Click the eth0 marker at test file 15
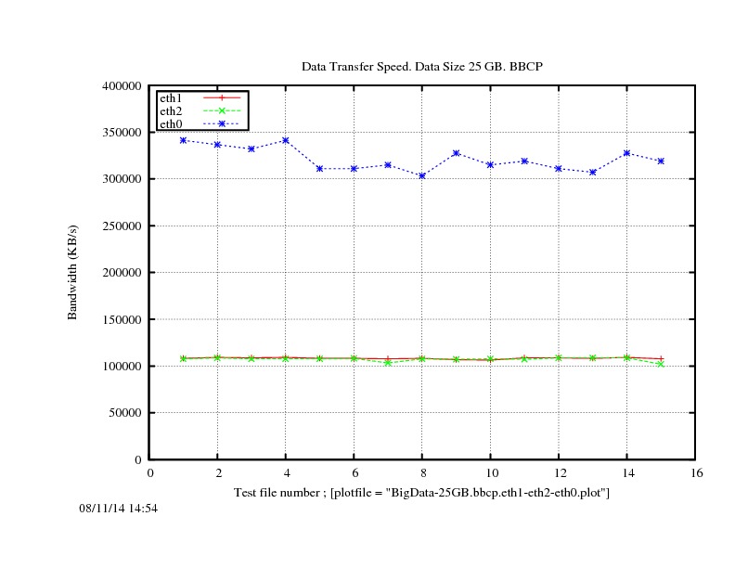Viewport: 735px width, 568px height. click(661, 161)
